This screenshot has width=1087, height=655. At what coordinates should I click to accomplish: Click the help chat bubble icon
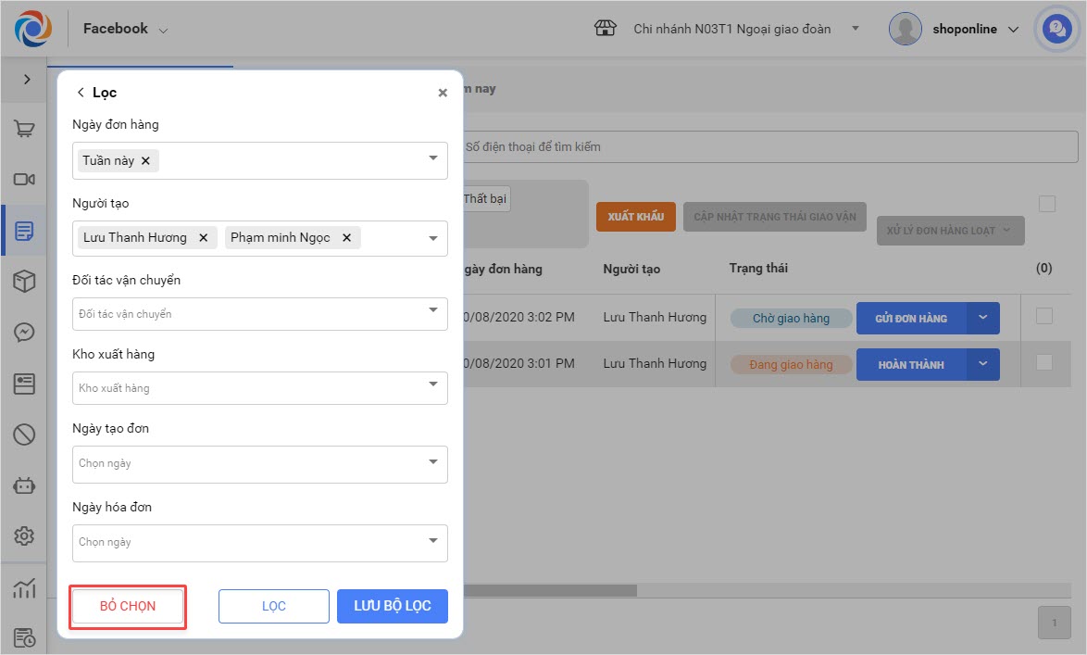tap(1056, 30)
